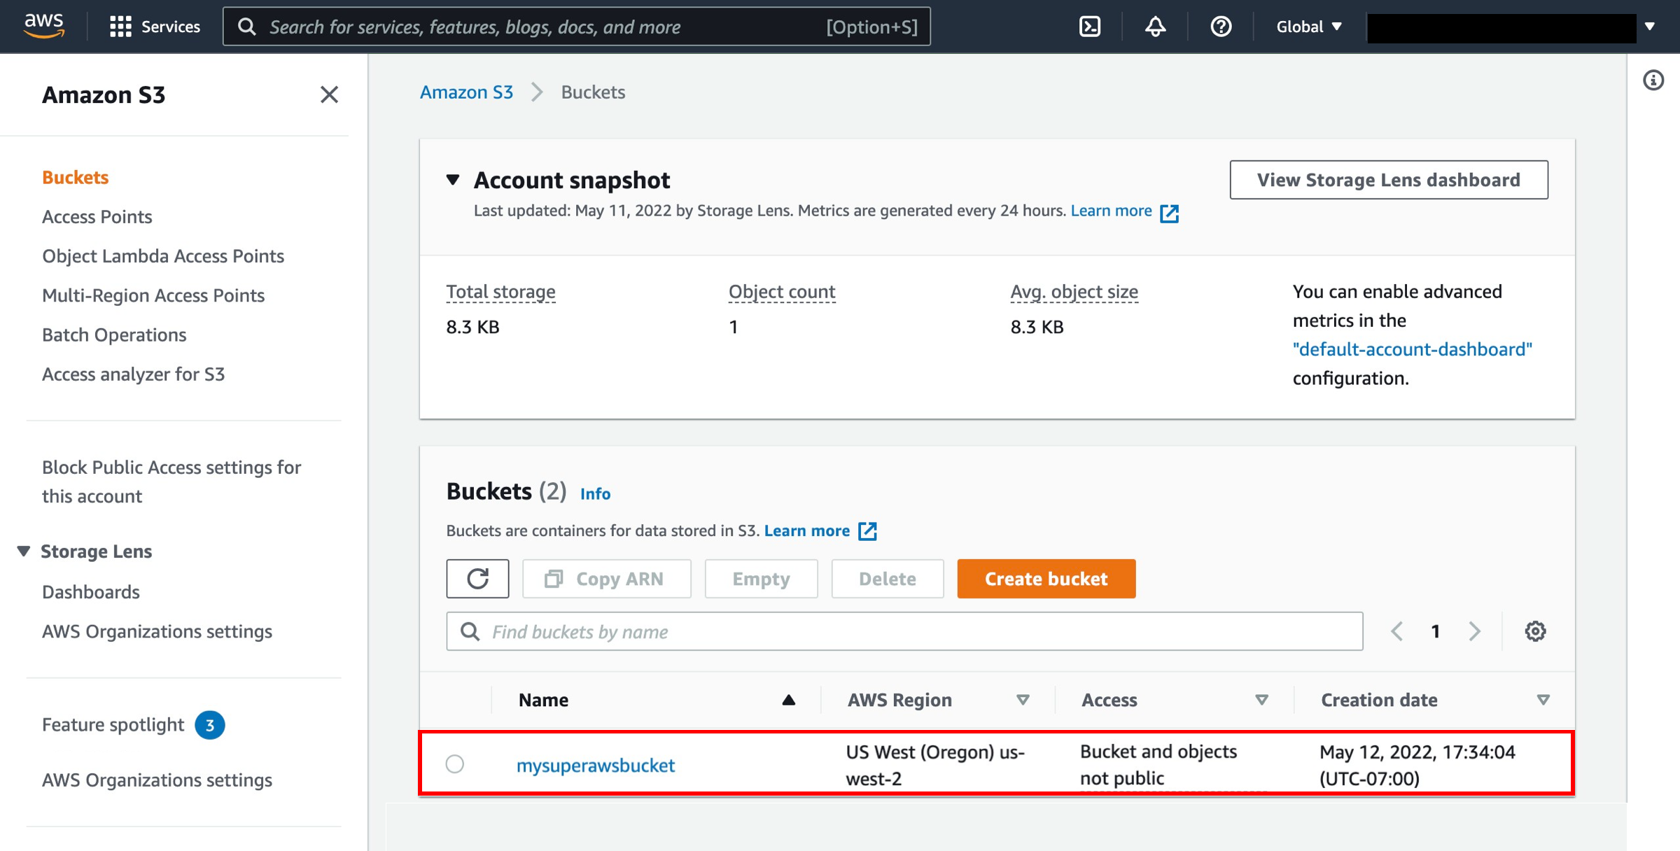Open the notifications bell
This screenshot has height=851, width=1680.
coord(1155,27)
